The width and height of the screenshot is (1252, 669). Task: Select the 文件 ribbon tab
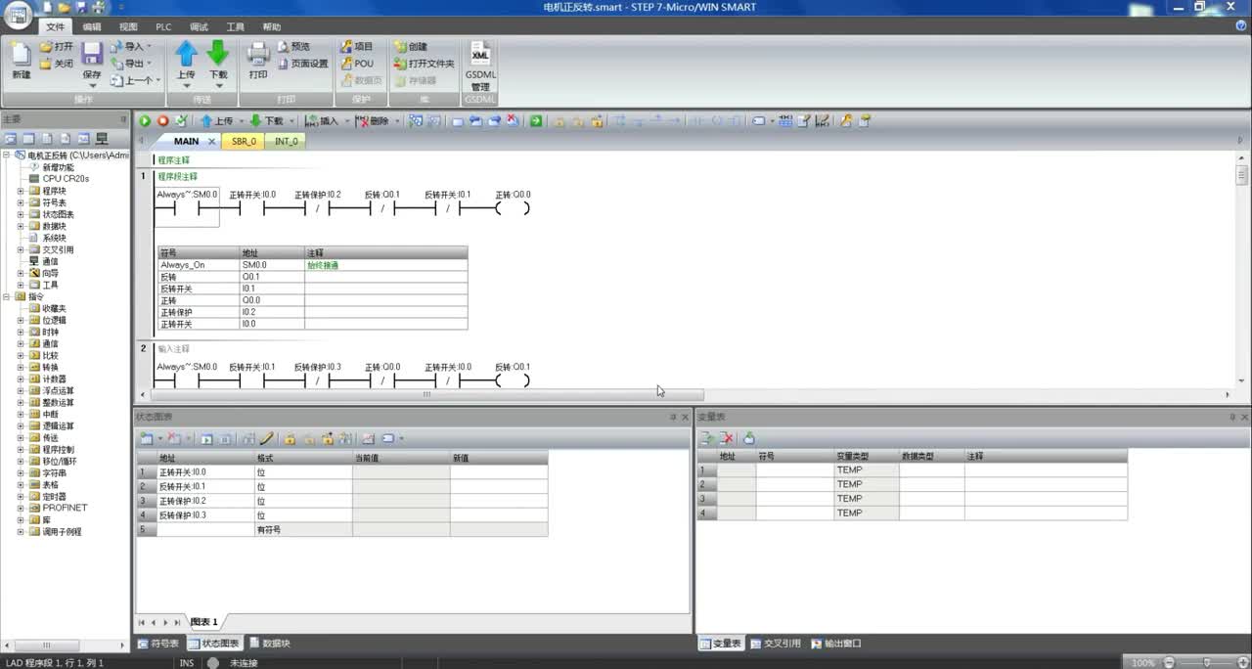[55, 26]
